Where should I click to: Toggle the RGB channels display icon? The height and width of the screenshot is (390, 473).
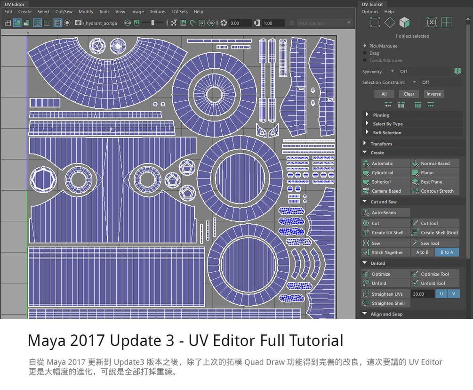click(127, 23)
